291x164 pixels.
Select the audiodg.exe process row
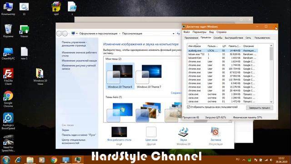click(x=222, y=51)
